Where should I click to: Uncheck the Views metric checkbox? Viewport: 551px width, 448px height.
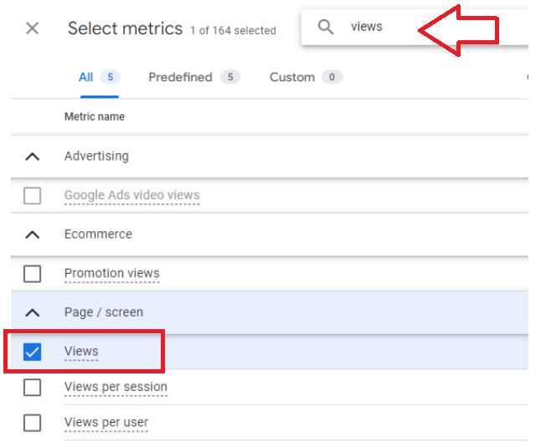coord(33,352)
